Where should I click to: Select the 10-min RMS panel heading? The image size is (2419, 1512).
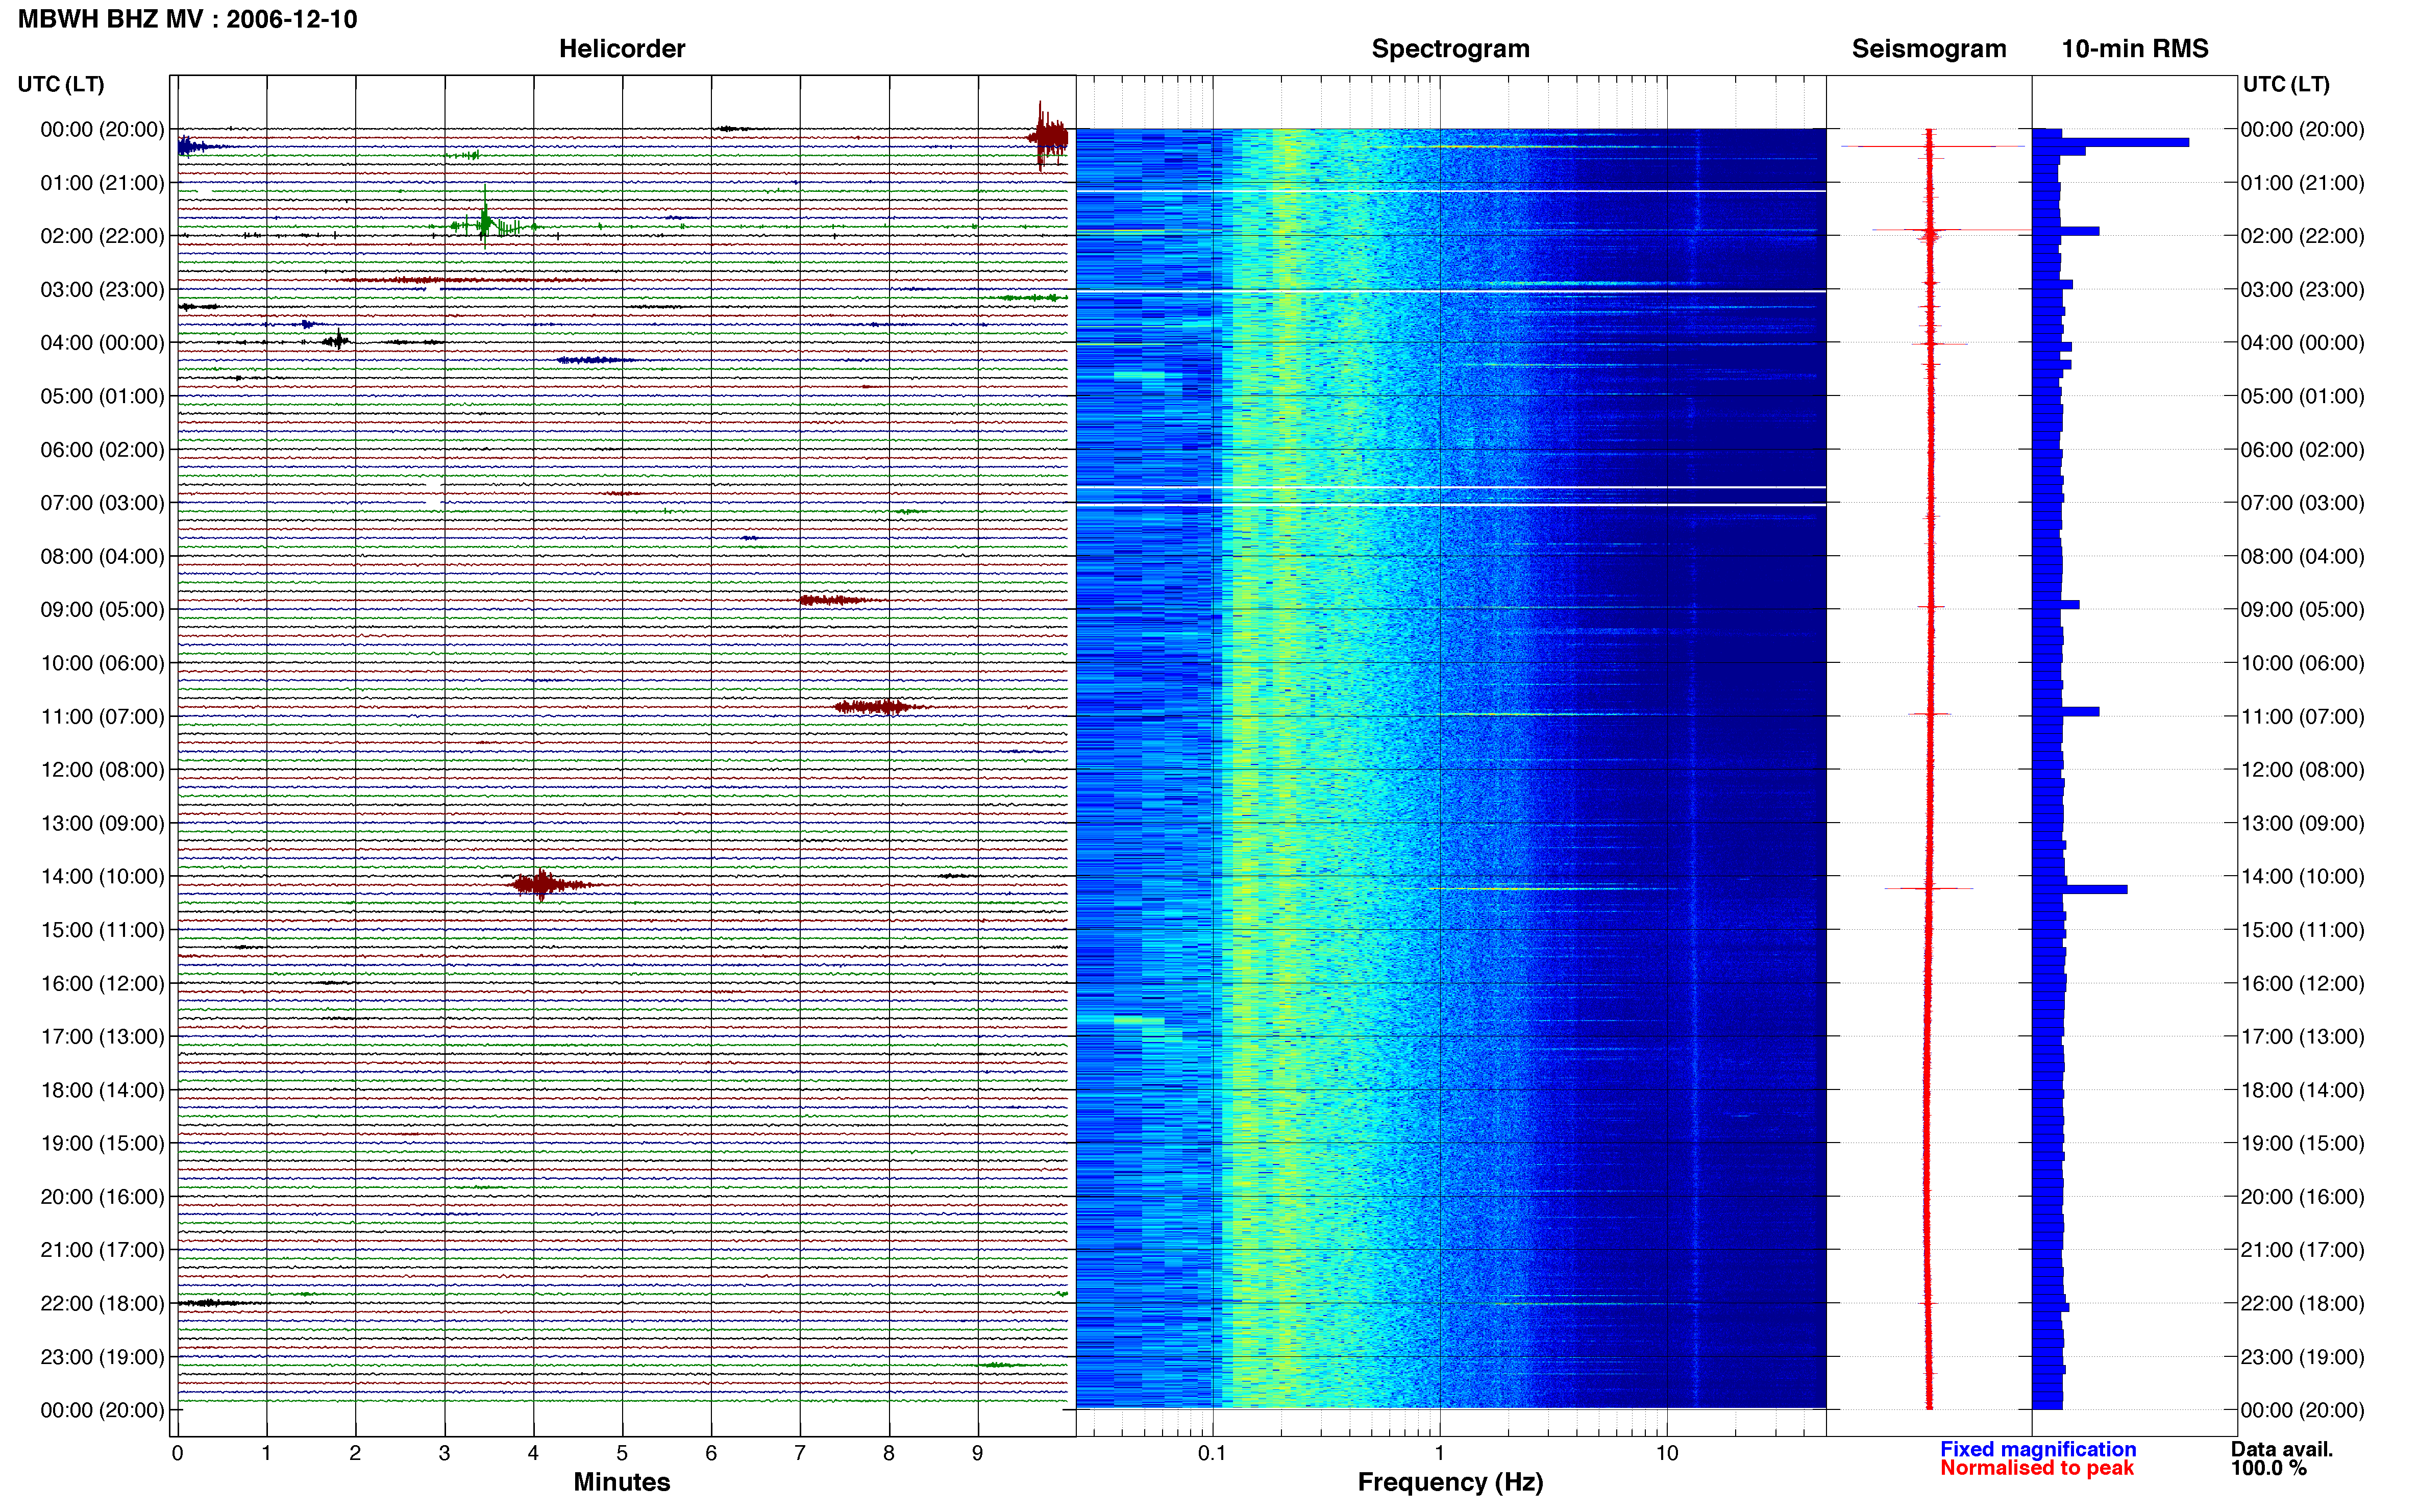pos(2134,49)
